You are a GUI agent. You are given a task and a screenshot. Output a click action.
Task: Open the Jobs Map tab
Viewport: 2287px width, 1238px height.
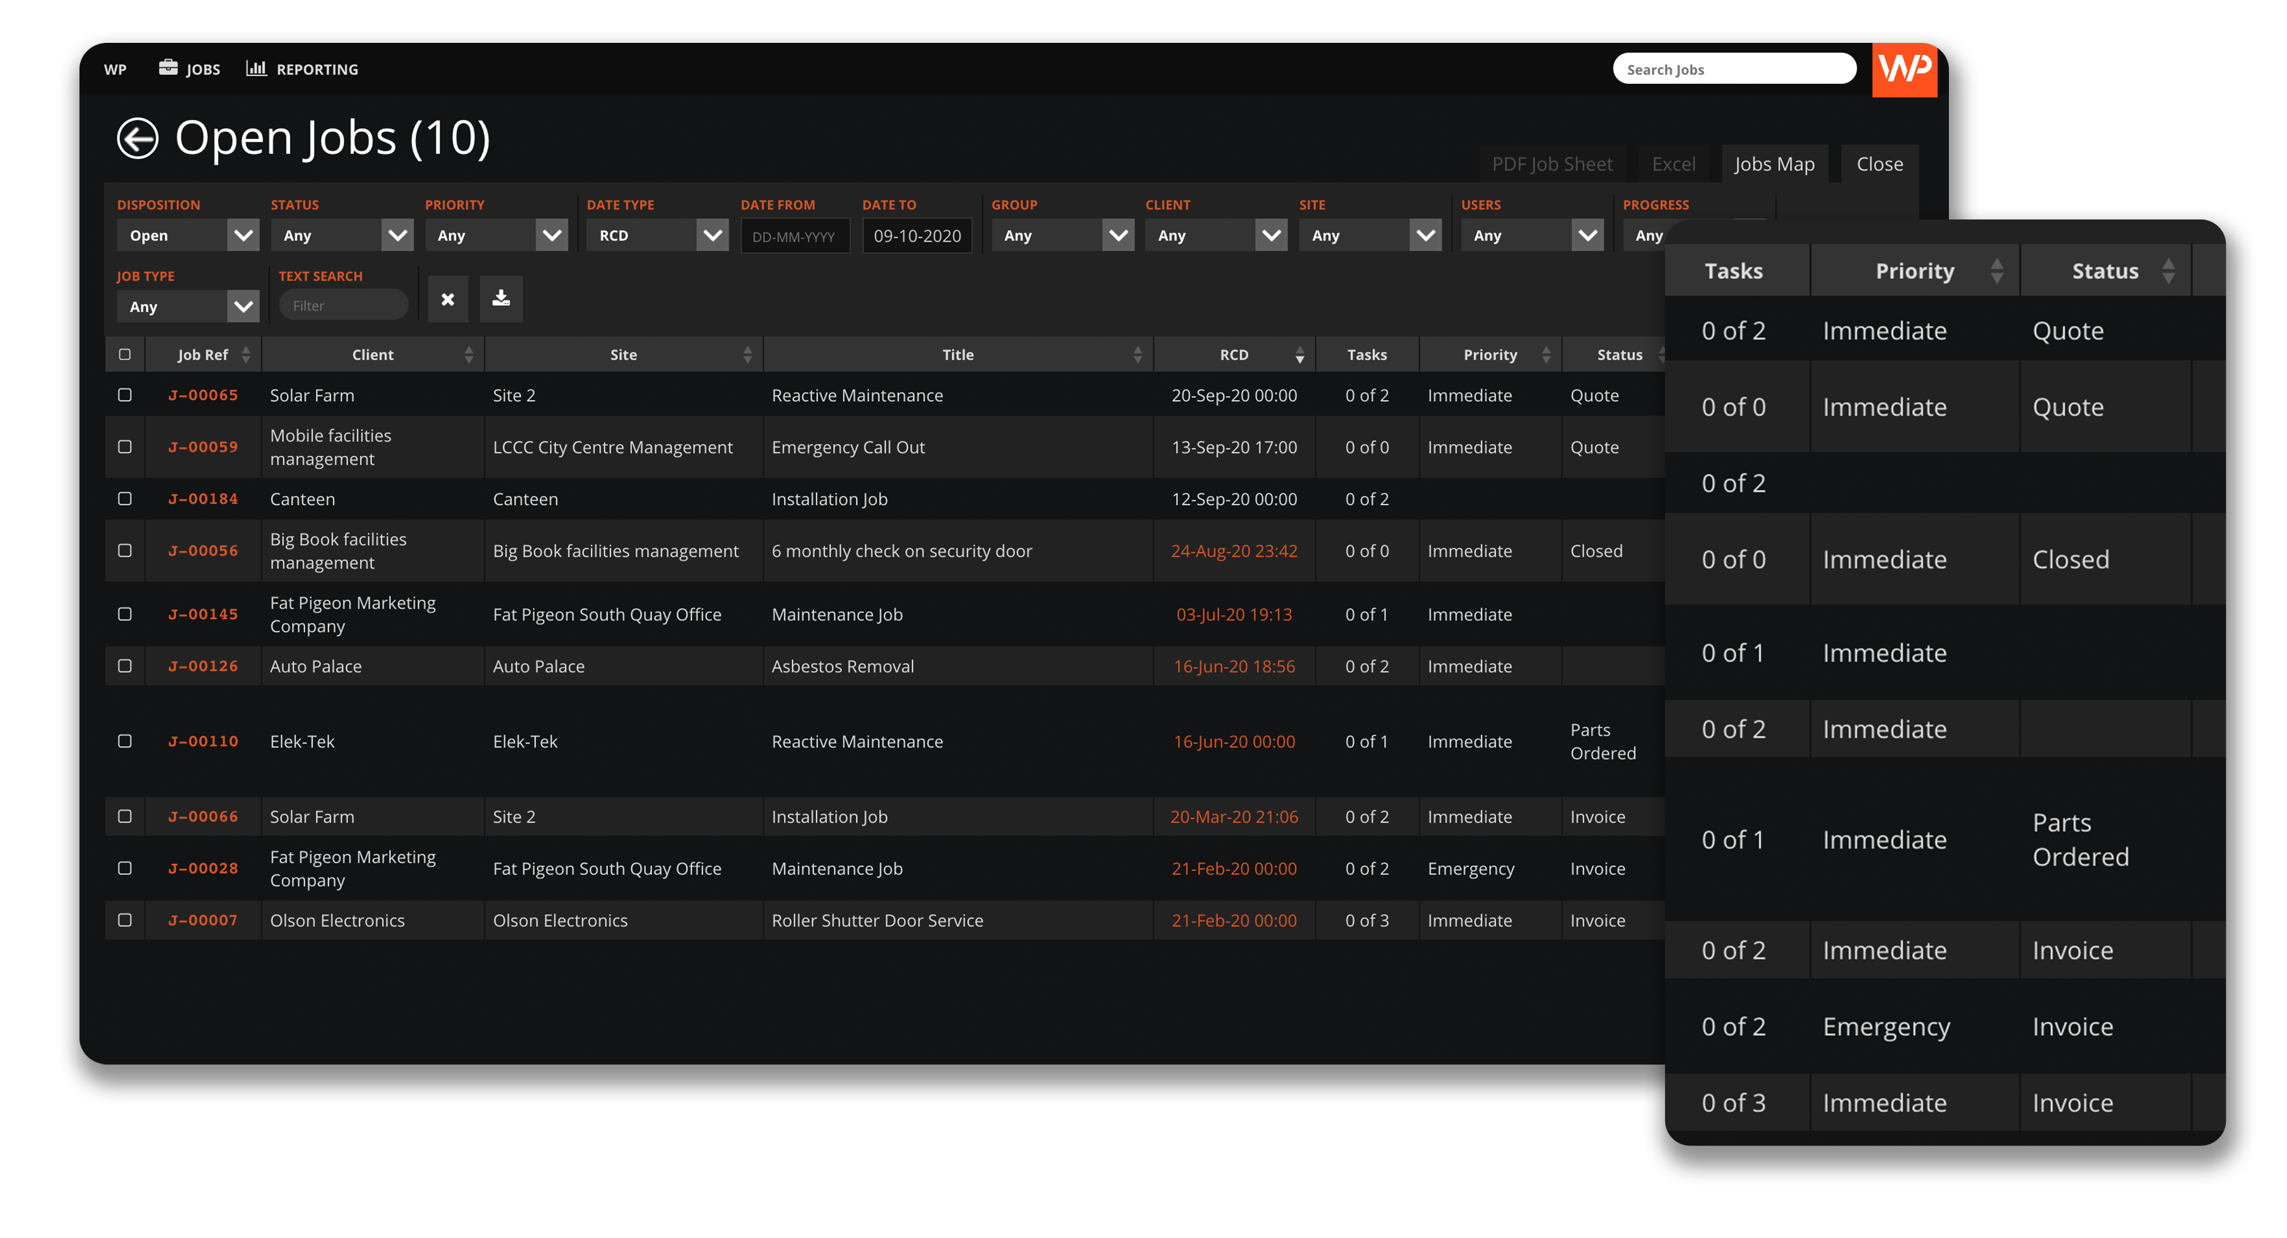(x=1773, y=164)
